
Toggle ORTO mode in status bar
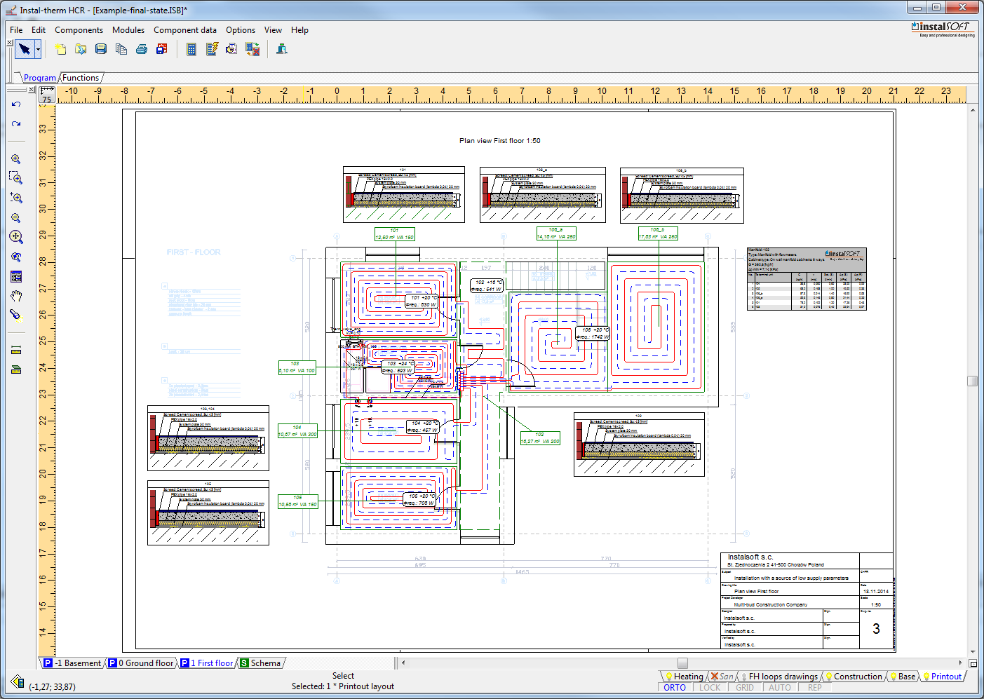675,688
